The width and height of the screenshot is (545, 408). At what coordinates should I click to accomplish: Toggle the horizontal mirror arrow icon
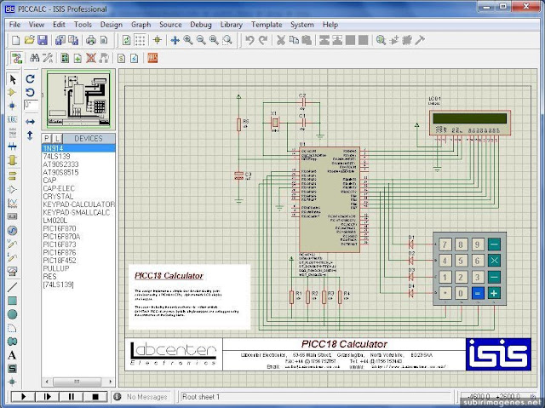(x=31, y=122)
